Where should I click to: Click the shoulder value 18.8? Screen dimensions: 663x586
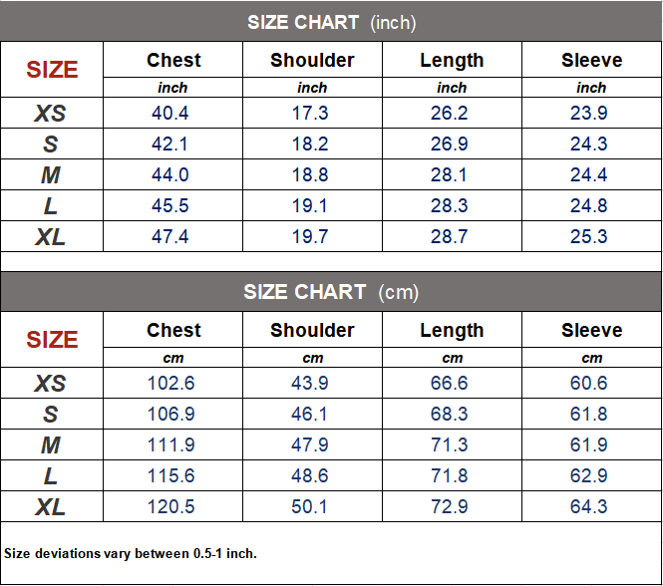[x=310, y=175]
